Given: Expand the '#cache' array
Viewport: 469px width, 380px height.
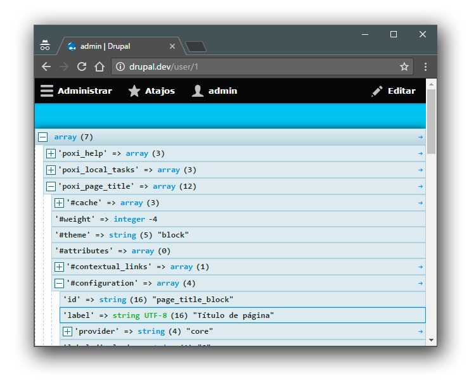Looking at the screenshot, I should 59,203.
